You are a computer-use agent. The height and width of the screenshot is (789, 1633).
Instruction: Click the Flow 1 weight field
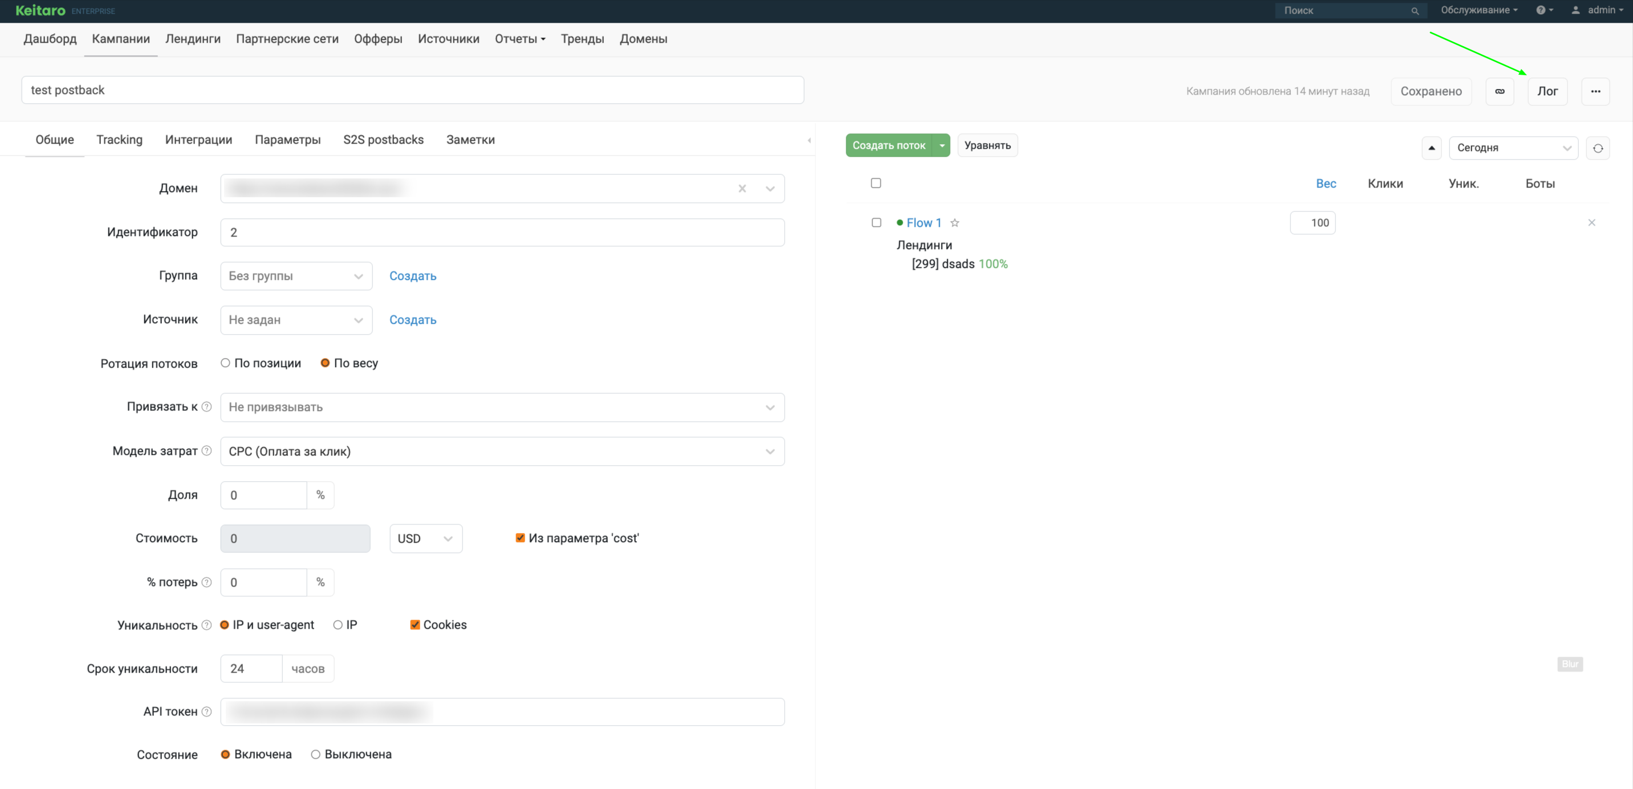[1312, 223]
